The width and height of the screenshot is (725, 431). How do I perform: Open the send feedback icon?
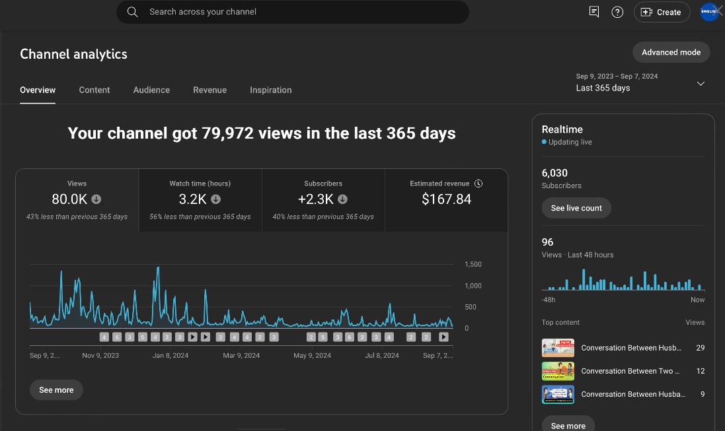594,12
